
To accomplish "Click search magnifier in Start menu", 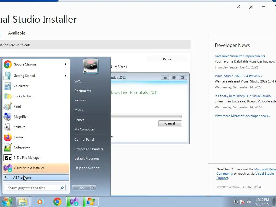I will [62, 188].
